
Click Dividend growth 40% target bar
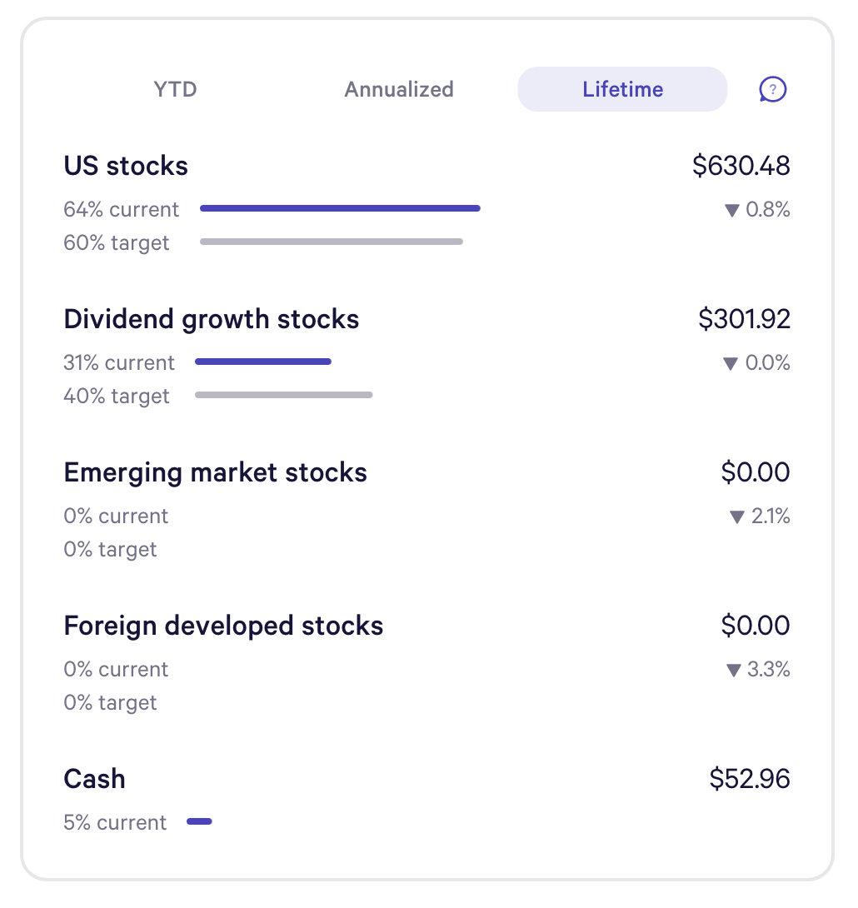point(283,395)
